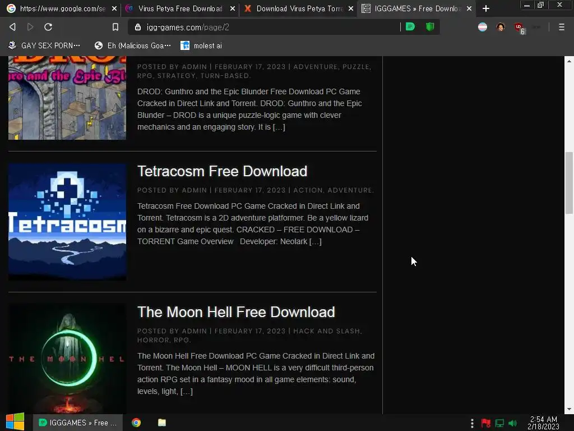Click ADVENTURE category under Tetracosm
Screen dimensions: 574x431
[350, 190]
